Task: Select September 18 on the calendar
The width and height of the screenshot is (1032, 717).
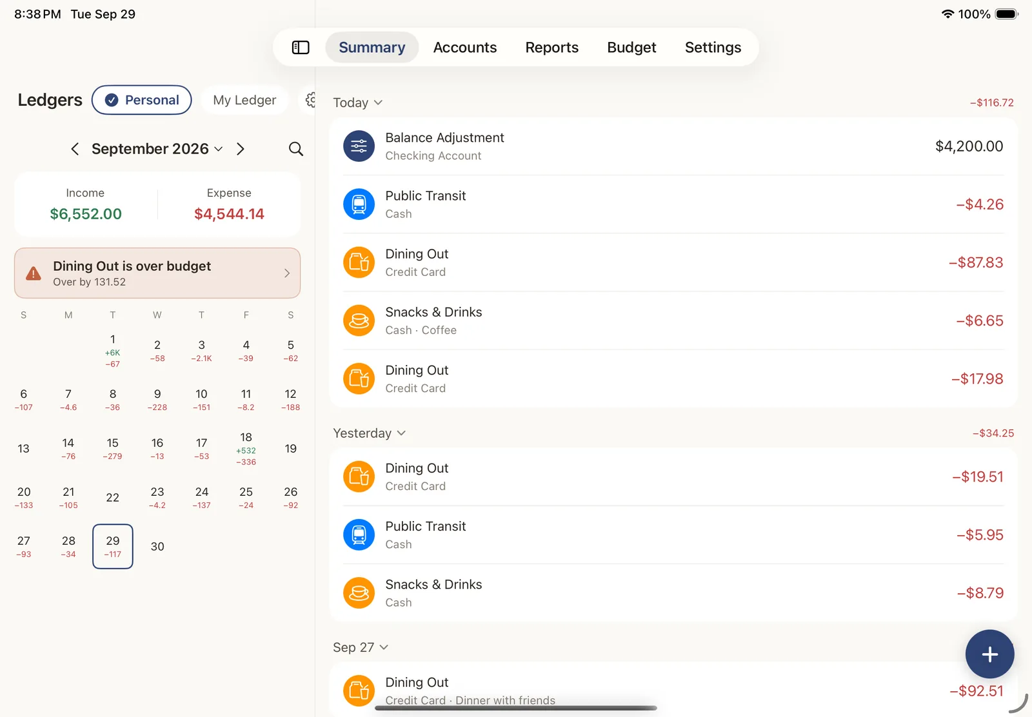Action: coord(246,448)
